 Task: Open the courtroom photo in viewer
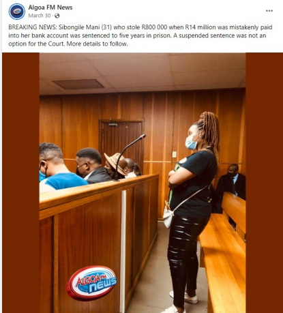click(143, 183)
